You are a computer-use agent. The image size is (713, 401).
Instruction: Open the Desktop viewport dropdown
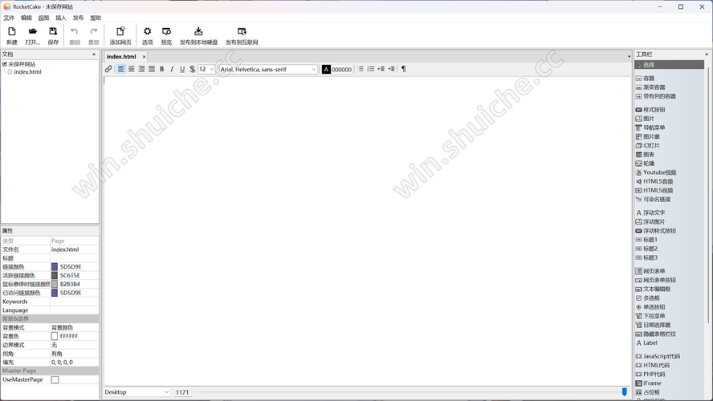pos(136,392)
